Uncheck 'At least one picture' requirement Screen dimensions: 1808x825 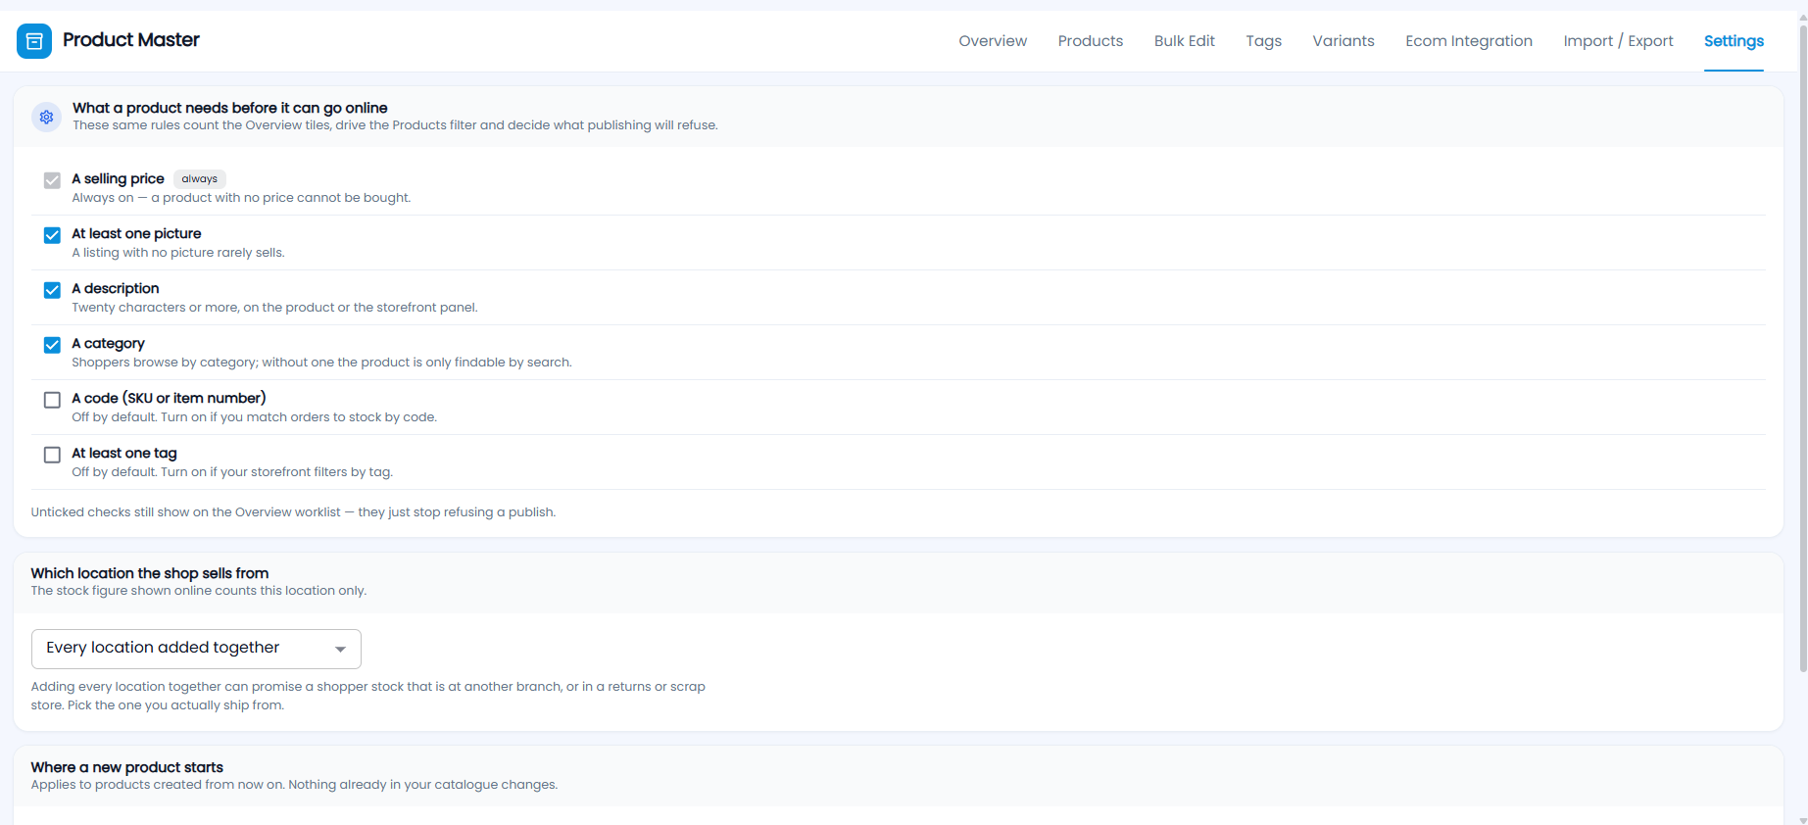point(52,235)
